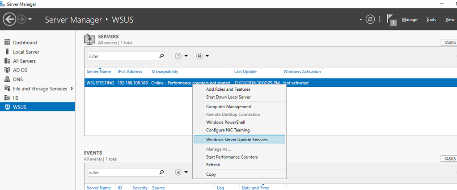Open the Servers TASKS dropdown
This screenshot has height=190, width=457.
[x=449, y=42]
